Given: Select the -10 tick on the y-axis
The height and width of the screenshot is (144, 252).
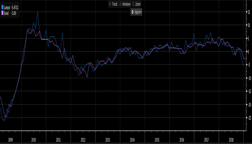Looking at the screenshot, I should [248, 78].
